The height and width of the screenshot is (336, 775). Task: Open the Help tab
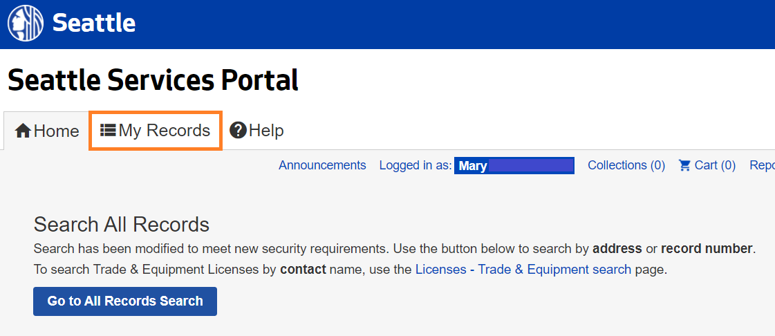(257, 130)
